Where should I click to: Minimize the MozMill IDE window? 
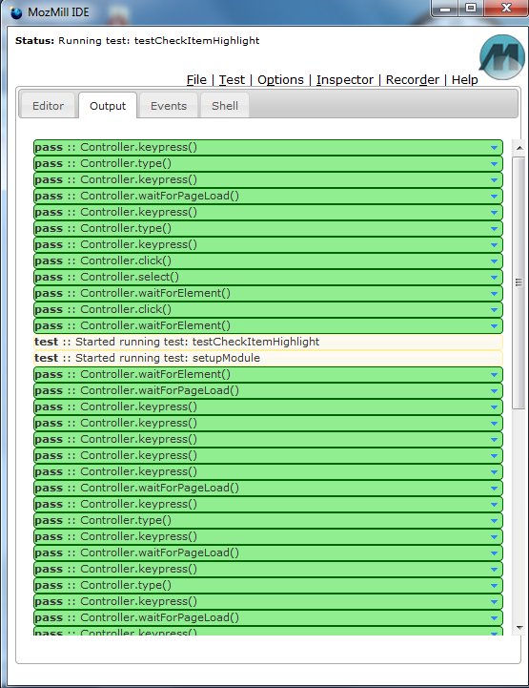pos(445,8)
